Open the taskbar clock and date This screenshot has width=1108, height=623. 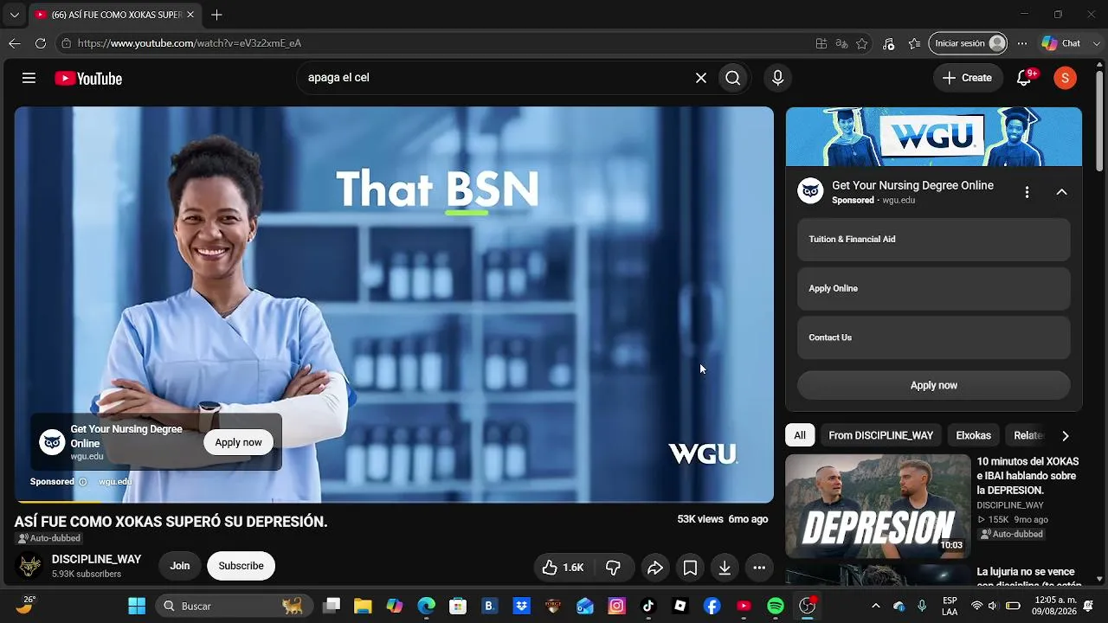coord(1055,606)
